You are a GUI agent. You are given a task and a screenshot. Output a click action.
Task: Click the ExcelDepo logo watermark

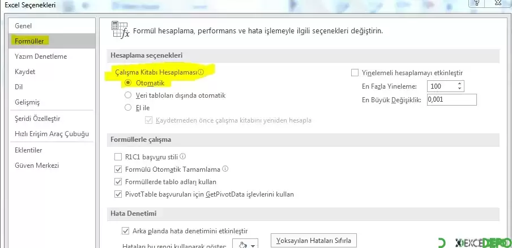477,242
